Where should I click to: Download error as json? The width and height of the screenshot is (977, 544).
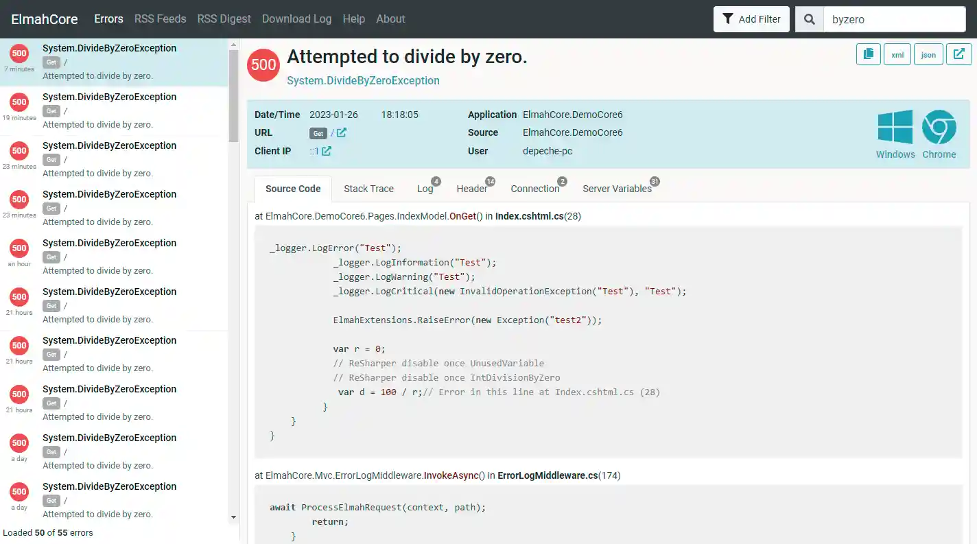tap(928, 54)
